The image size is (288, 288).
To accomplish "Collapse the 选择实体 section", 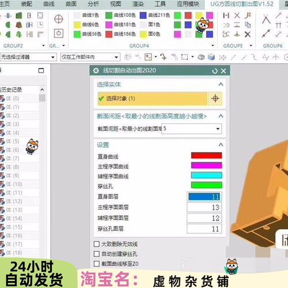I will click(x=221, y=84).
